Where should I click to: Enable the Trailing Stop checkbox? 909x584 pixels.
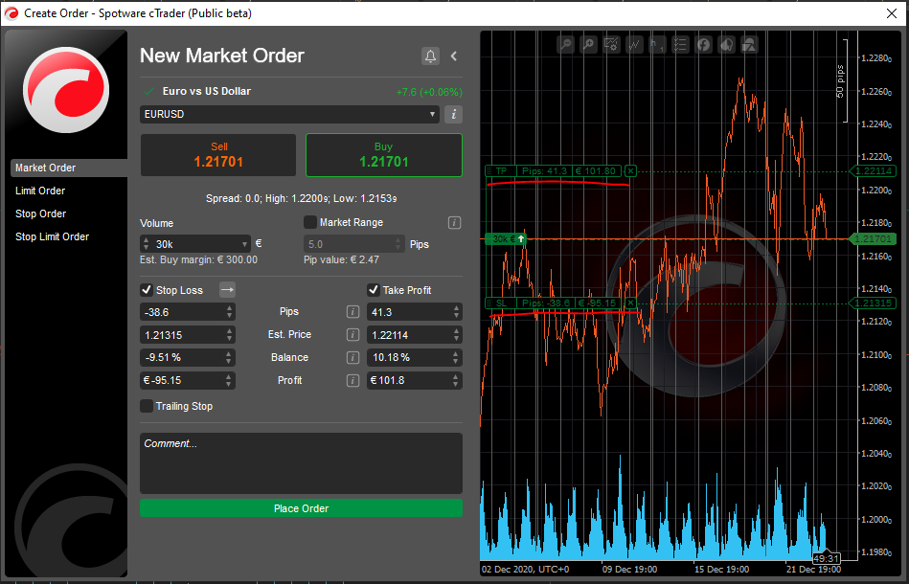pyautogui.click(x=147, y=406)
